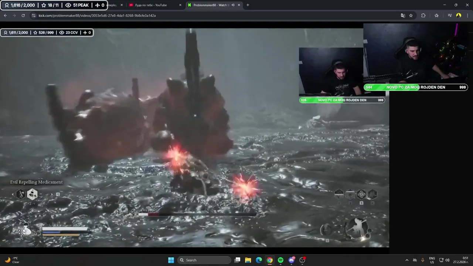Viewport: 473px width, 266px height.
Task: Close the YouTube tab
Action: click(x=180, y=5)
